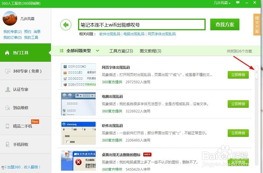Click the megaphone icon beside 加盟360

[4, 167]
